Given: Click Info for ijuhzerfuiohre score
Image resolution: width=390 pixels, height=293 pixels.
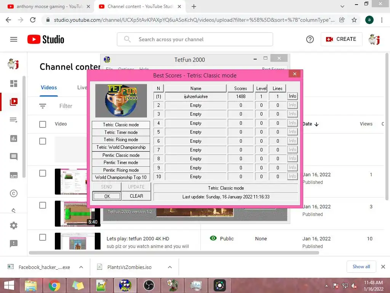Looking at the screenshot, I should coord(292,96).
